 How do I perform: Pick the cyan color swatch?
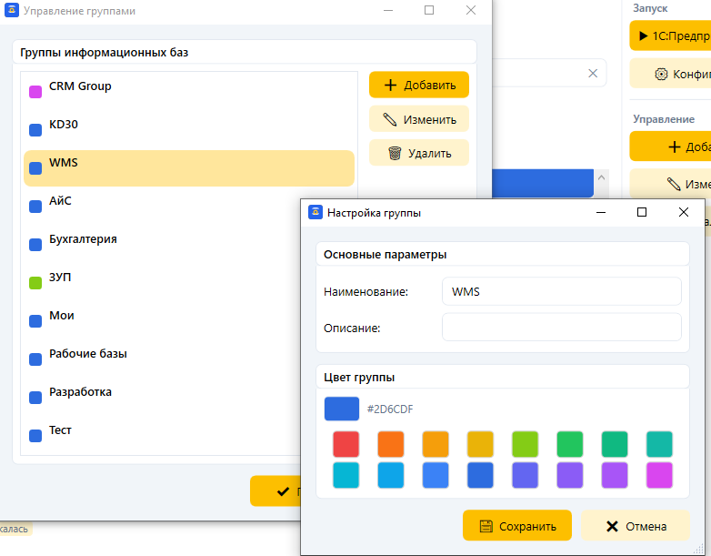[346, 475]
